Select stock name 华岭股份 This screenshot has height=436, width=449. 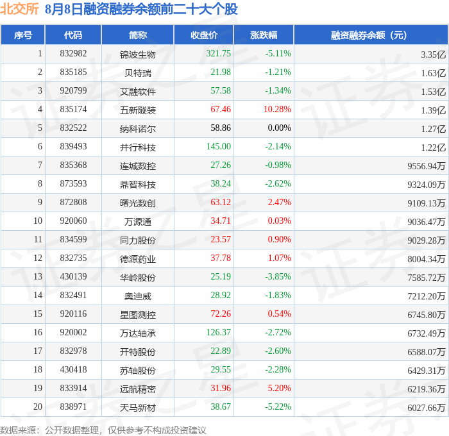point(138,278)
